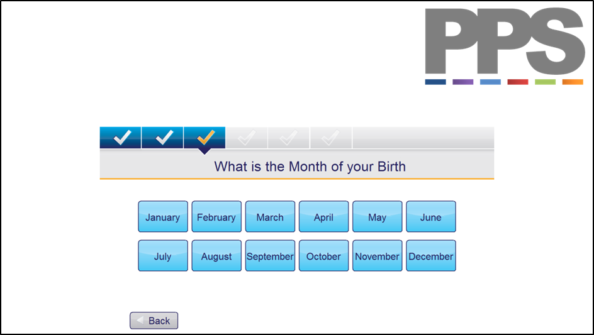
Task: Click the second completed step checkmark
Action: click(162, 138)
